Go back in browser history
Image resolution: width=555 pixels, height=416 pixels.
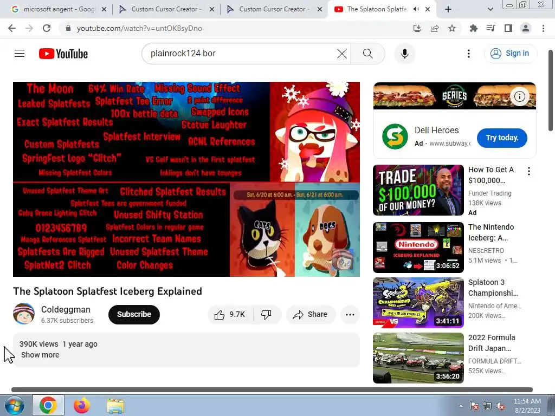pyautogui.click(x=12, y=28)
